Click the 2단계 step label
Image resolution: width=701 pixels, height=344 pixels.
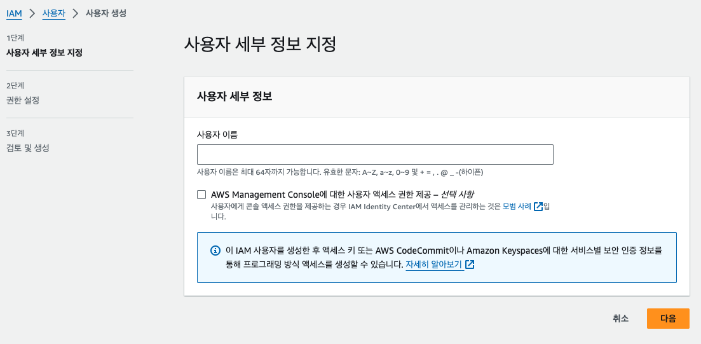tap(15, 85)
